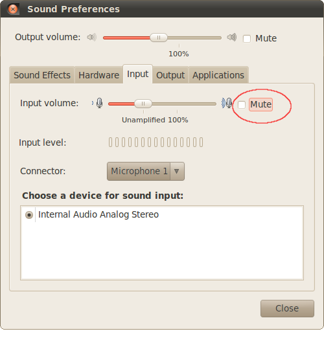Screen dimensions: 324x340
Task: Show the Applications tab
Action: 218,75
